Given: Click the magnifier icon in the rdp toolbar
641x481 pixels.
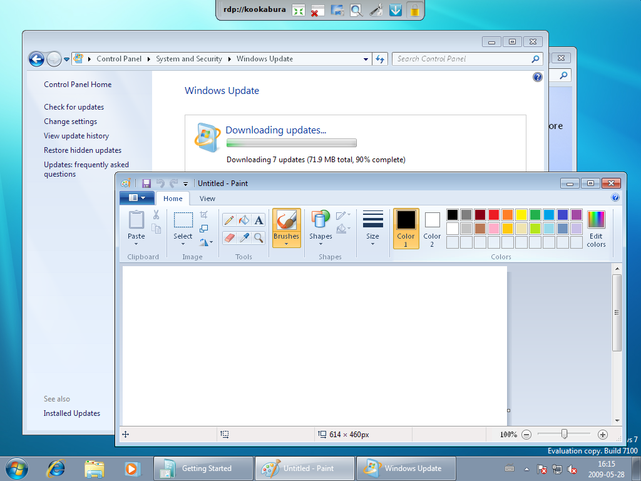Looking at the screenshot, I should (356, 10).
